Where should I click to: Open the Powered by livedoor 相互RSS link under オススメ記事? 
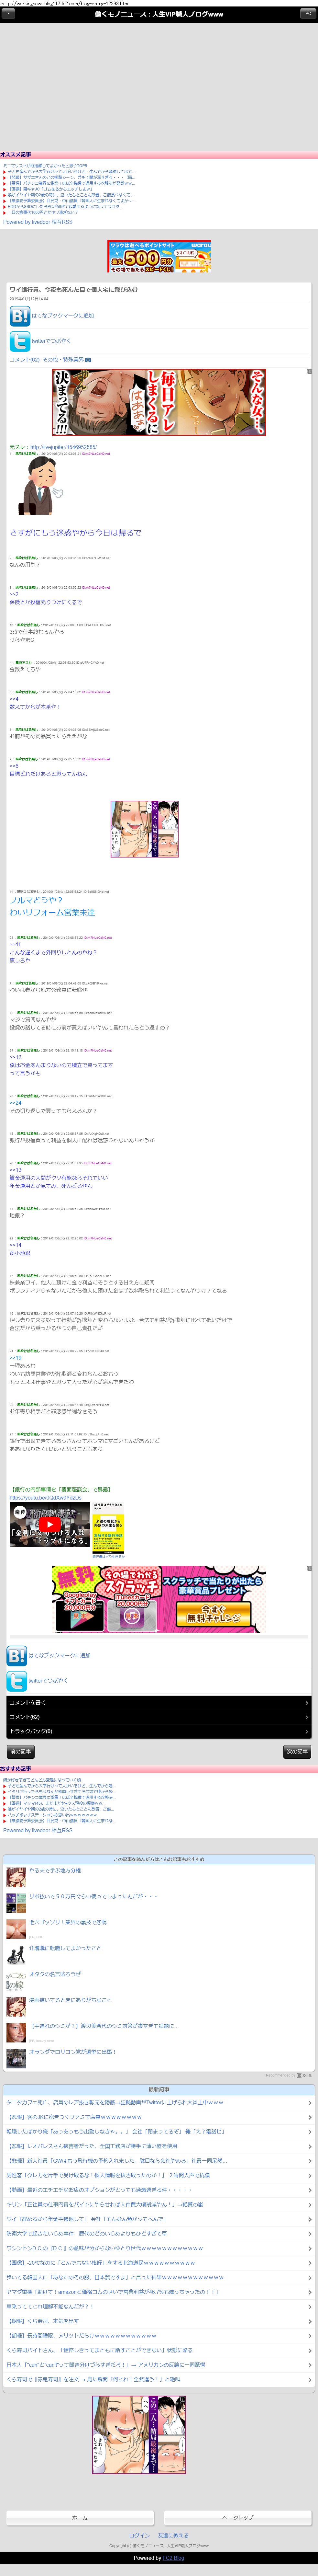click(38, 222)
